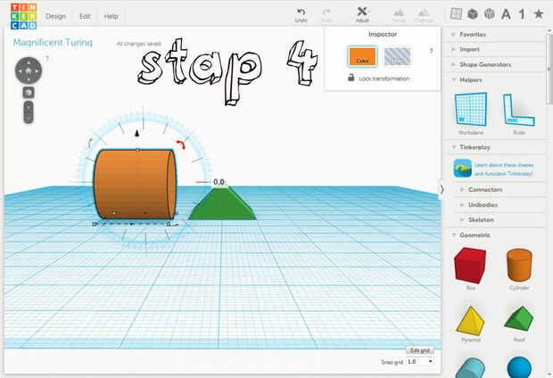Click the Tinkerplay app icon
This screenshot has width=553, height=378.
tap(463, 168)
